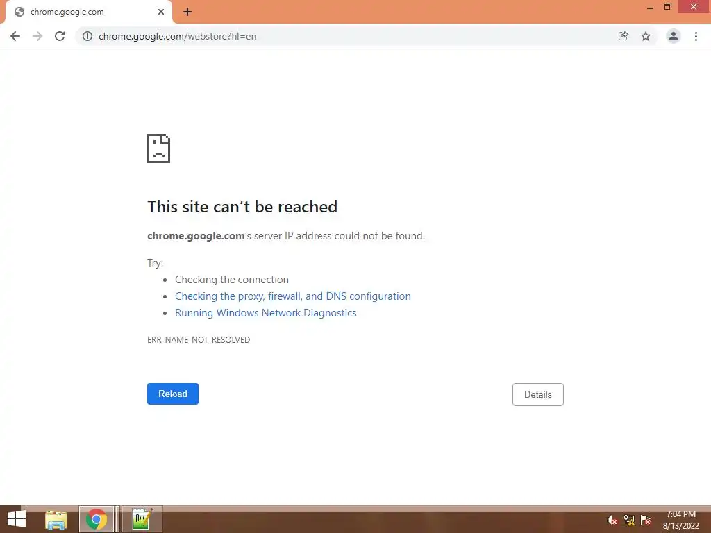Share this page icon in address bar
Image resolution: width=711 pixels, height=533 pixels.
(x=623, y=36)
